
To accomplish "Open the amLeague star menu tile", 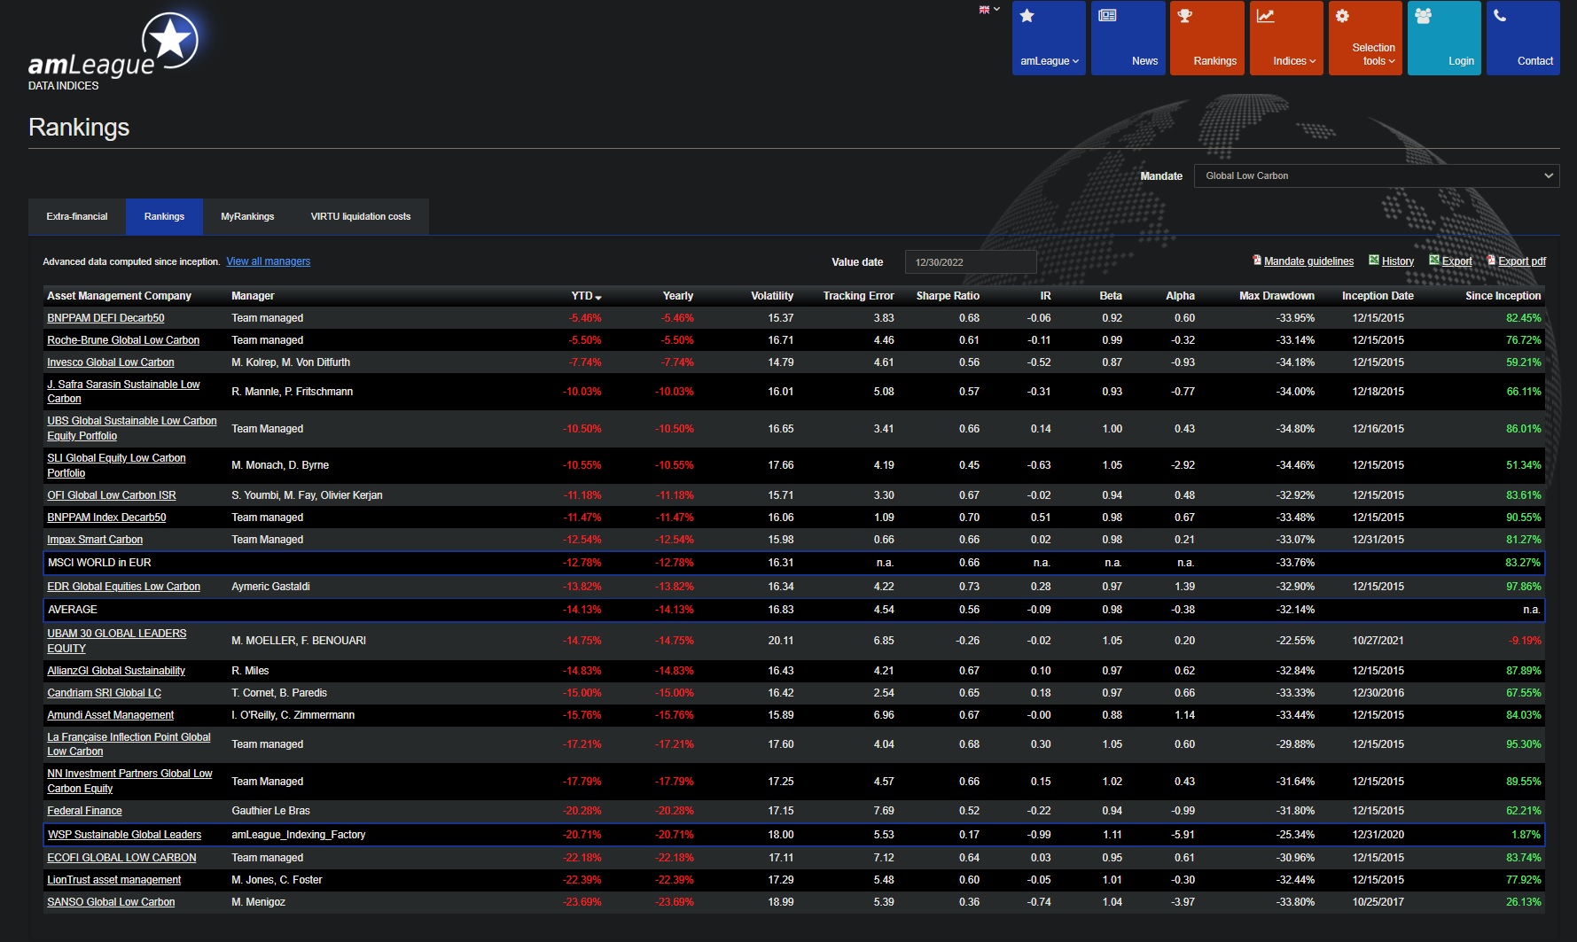I will click(1049, 38).
